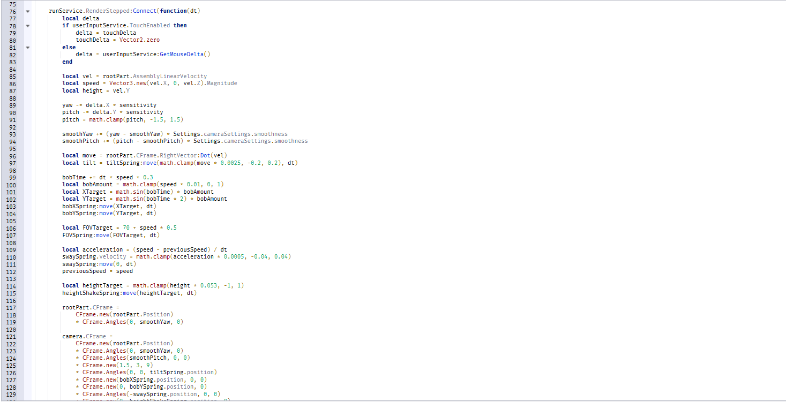Click 'pitch -= delta.Y * sensitivity' line
Screen dimensions: 786x402
[113, 112]
